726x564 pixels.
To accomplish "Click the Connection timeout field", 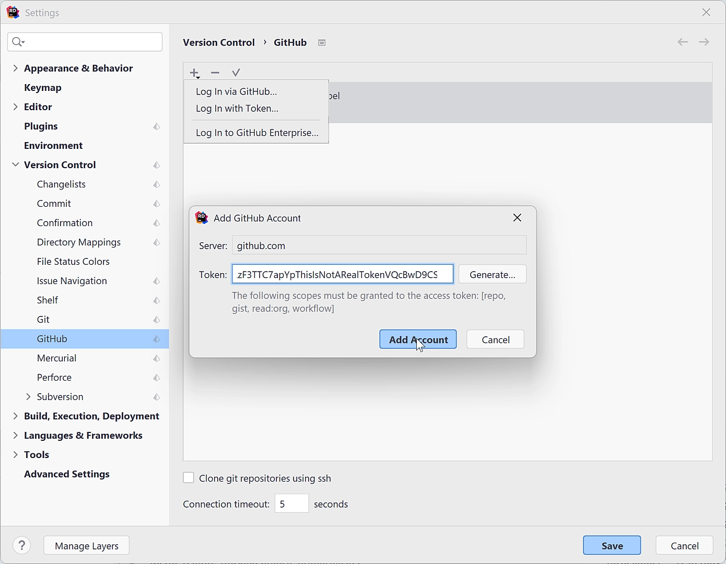I will tap(291, 504).
